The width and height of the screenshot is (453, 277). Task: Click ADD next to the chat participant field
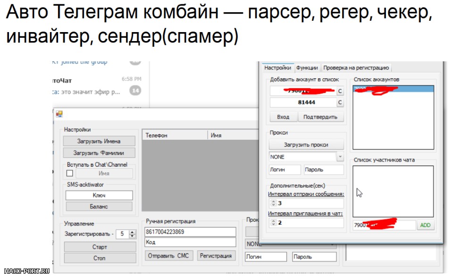[425, 225]
